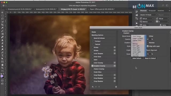Add another Inner Shadow with plus icon
171x96 pixels.
(115, 53)
